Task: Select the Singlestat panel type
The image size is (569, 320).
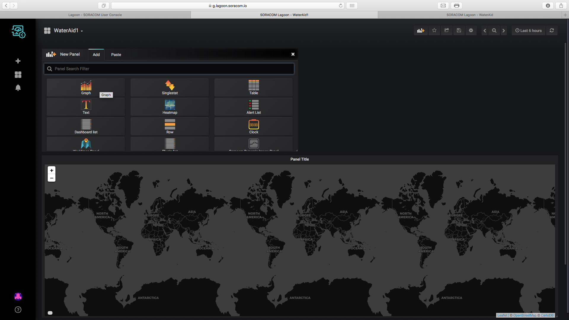Action: (x=170, y=87)
